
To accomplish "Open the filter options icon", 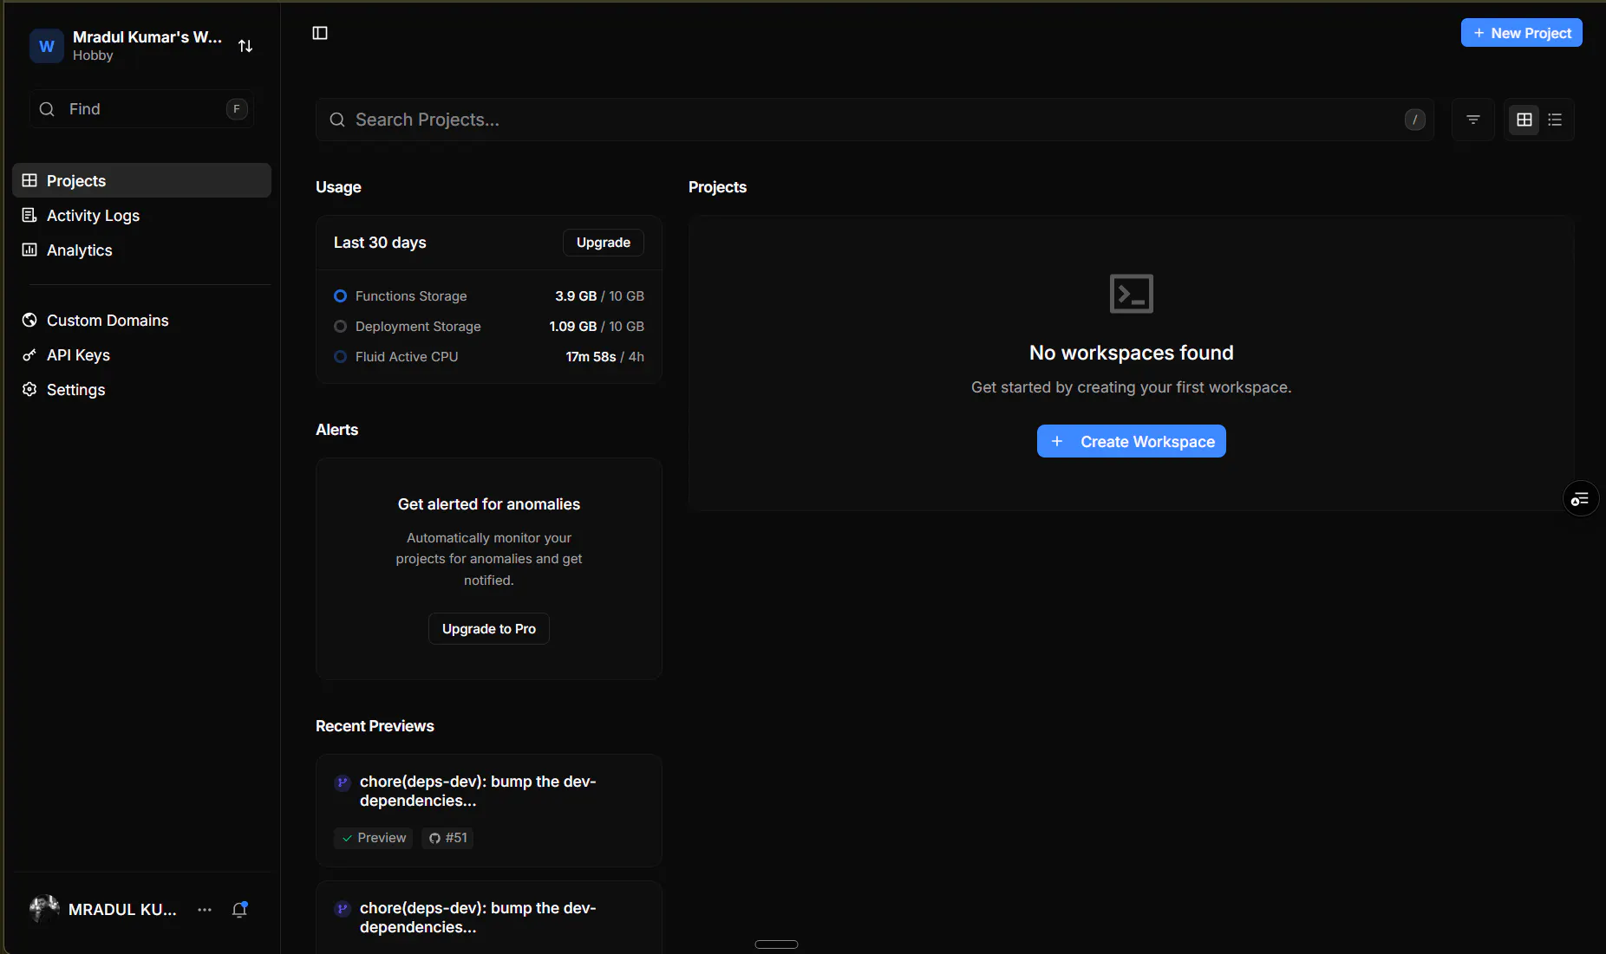I will click(x=1473, y=120).
